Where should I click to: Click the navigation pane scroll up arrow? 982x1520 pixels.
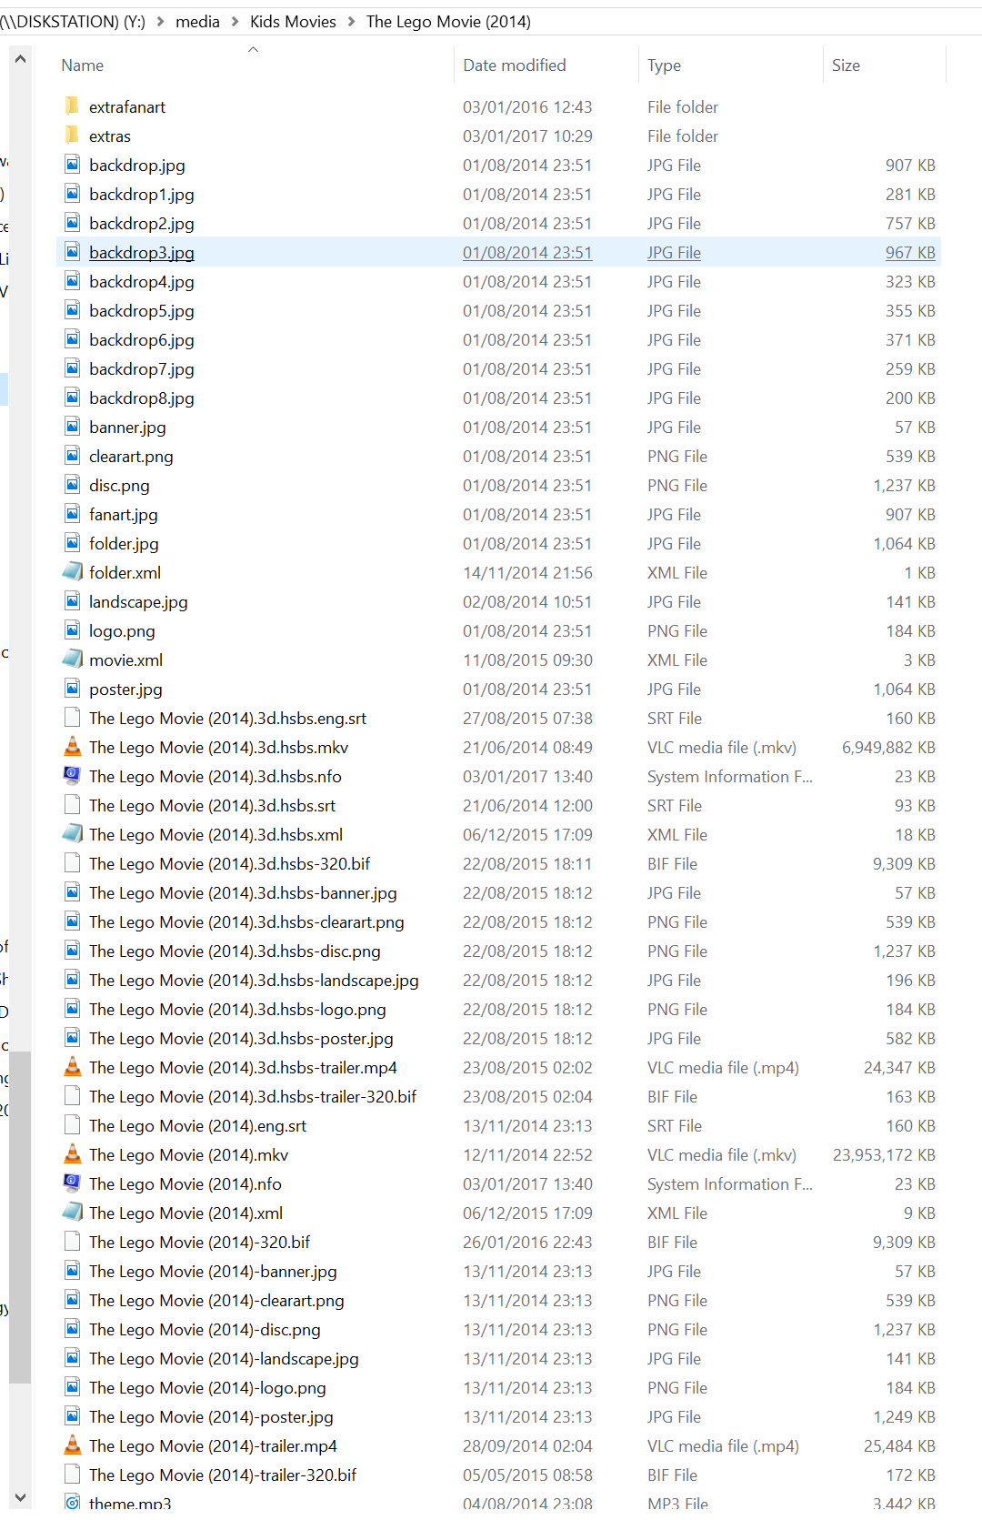[x=20, y=59]
